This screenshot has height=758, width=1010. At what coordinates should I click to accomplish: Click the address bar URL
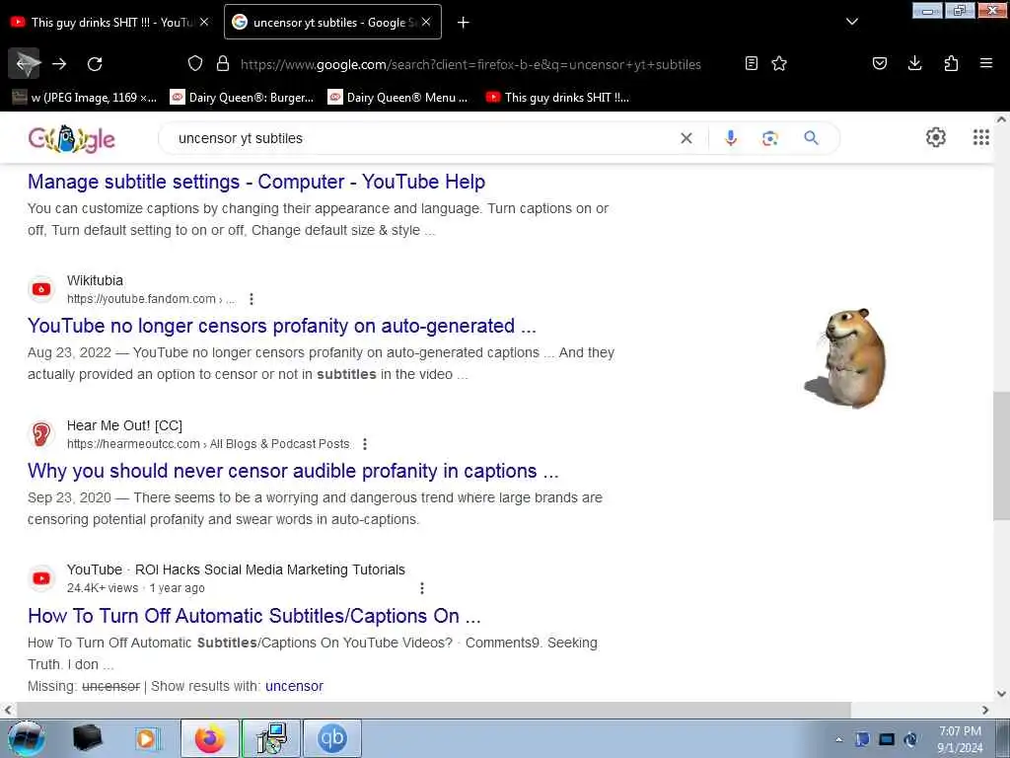tap(470, 64)
